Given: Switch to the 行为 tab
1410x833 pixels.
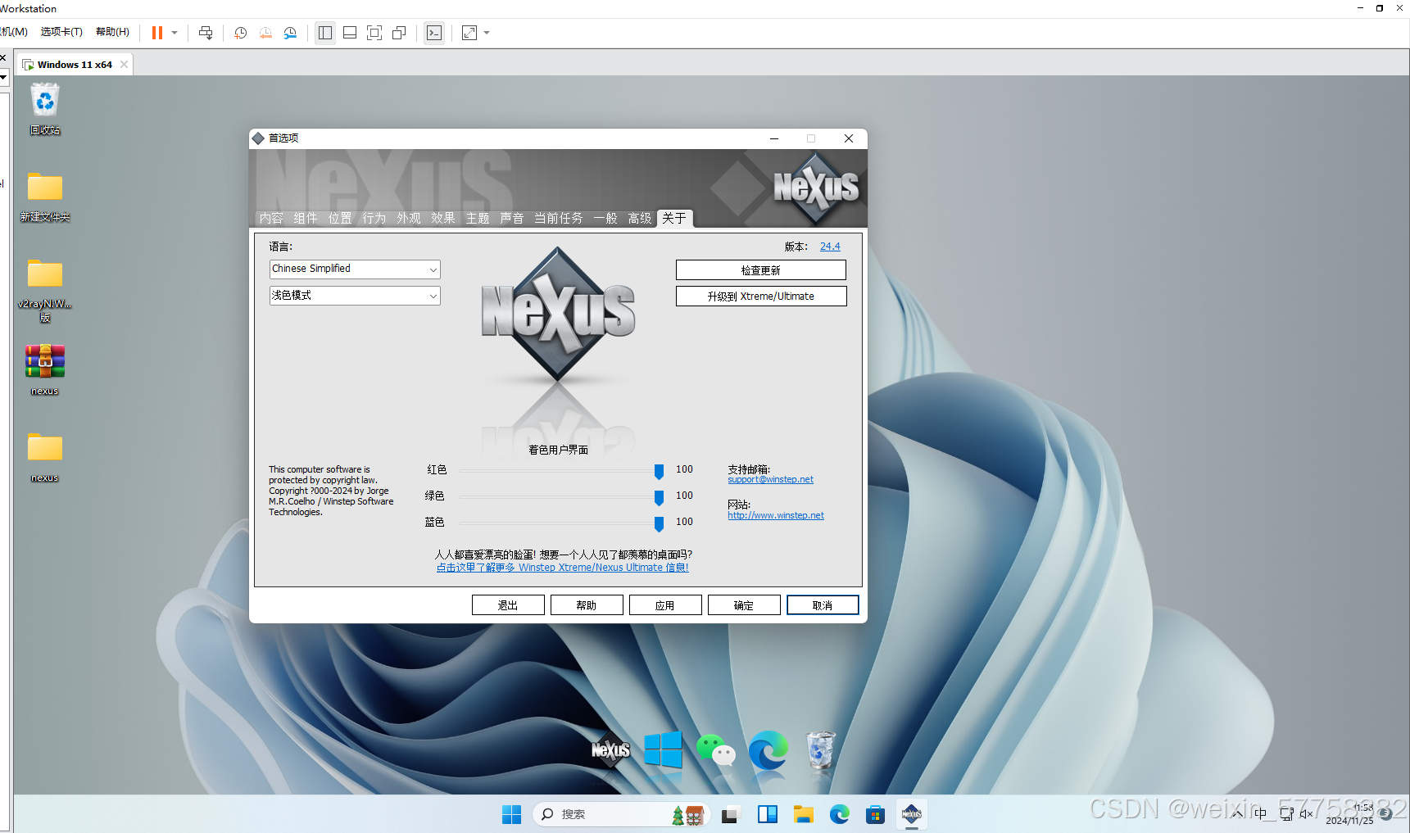Looking at the screenshot, I should 374,218.
